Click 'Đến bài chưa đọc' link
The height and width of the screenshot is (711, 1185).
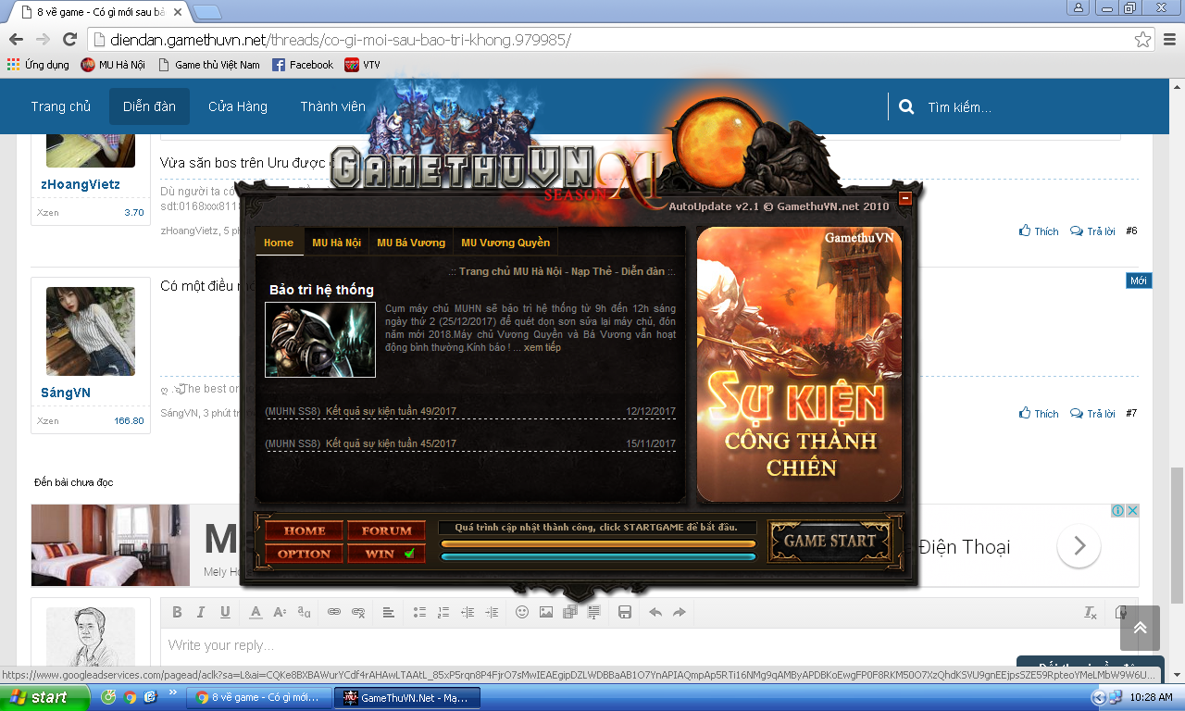coord(74,482)
